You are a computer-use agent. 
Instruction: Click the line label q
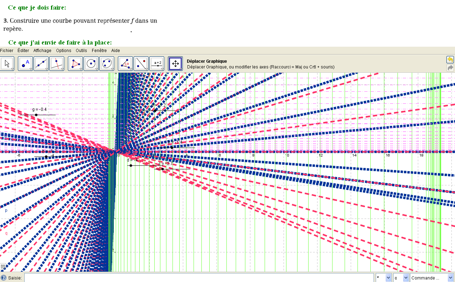pos(6,233)
